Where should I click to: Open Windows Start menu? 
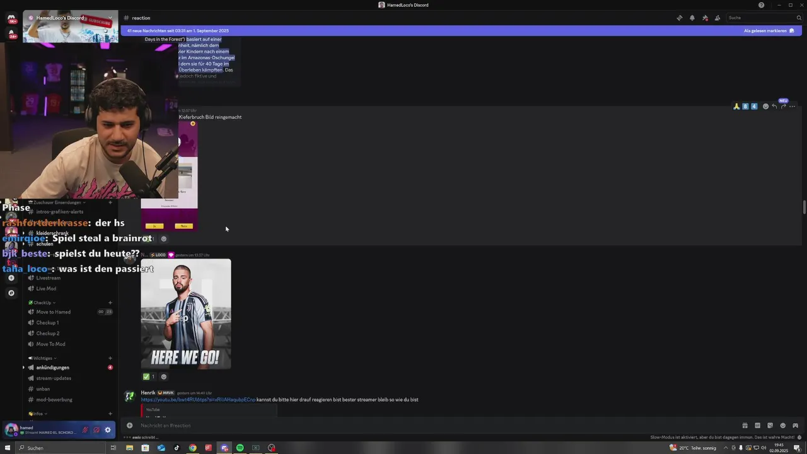pos(8,448)
